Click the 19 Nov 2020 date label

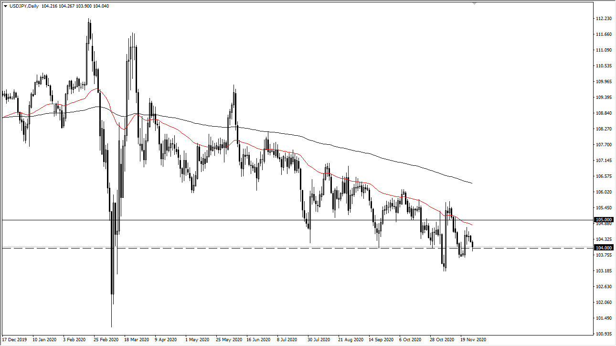(x=473, y=339)
